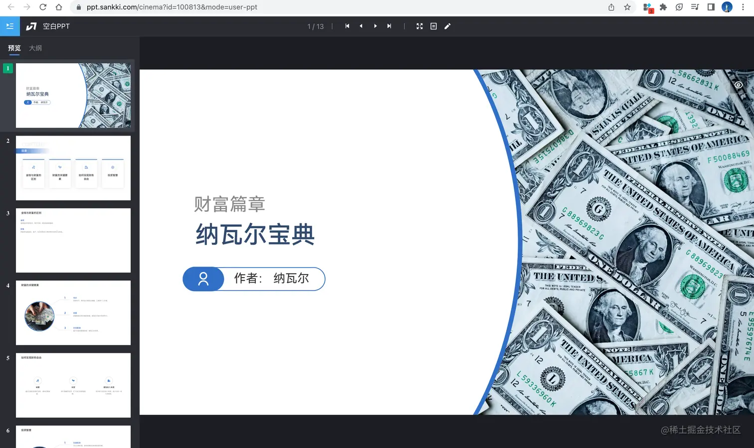
Task: Click the 空白PPT title
Action: pos(56,26)
